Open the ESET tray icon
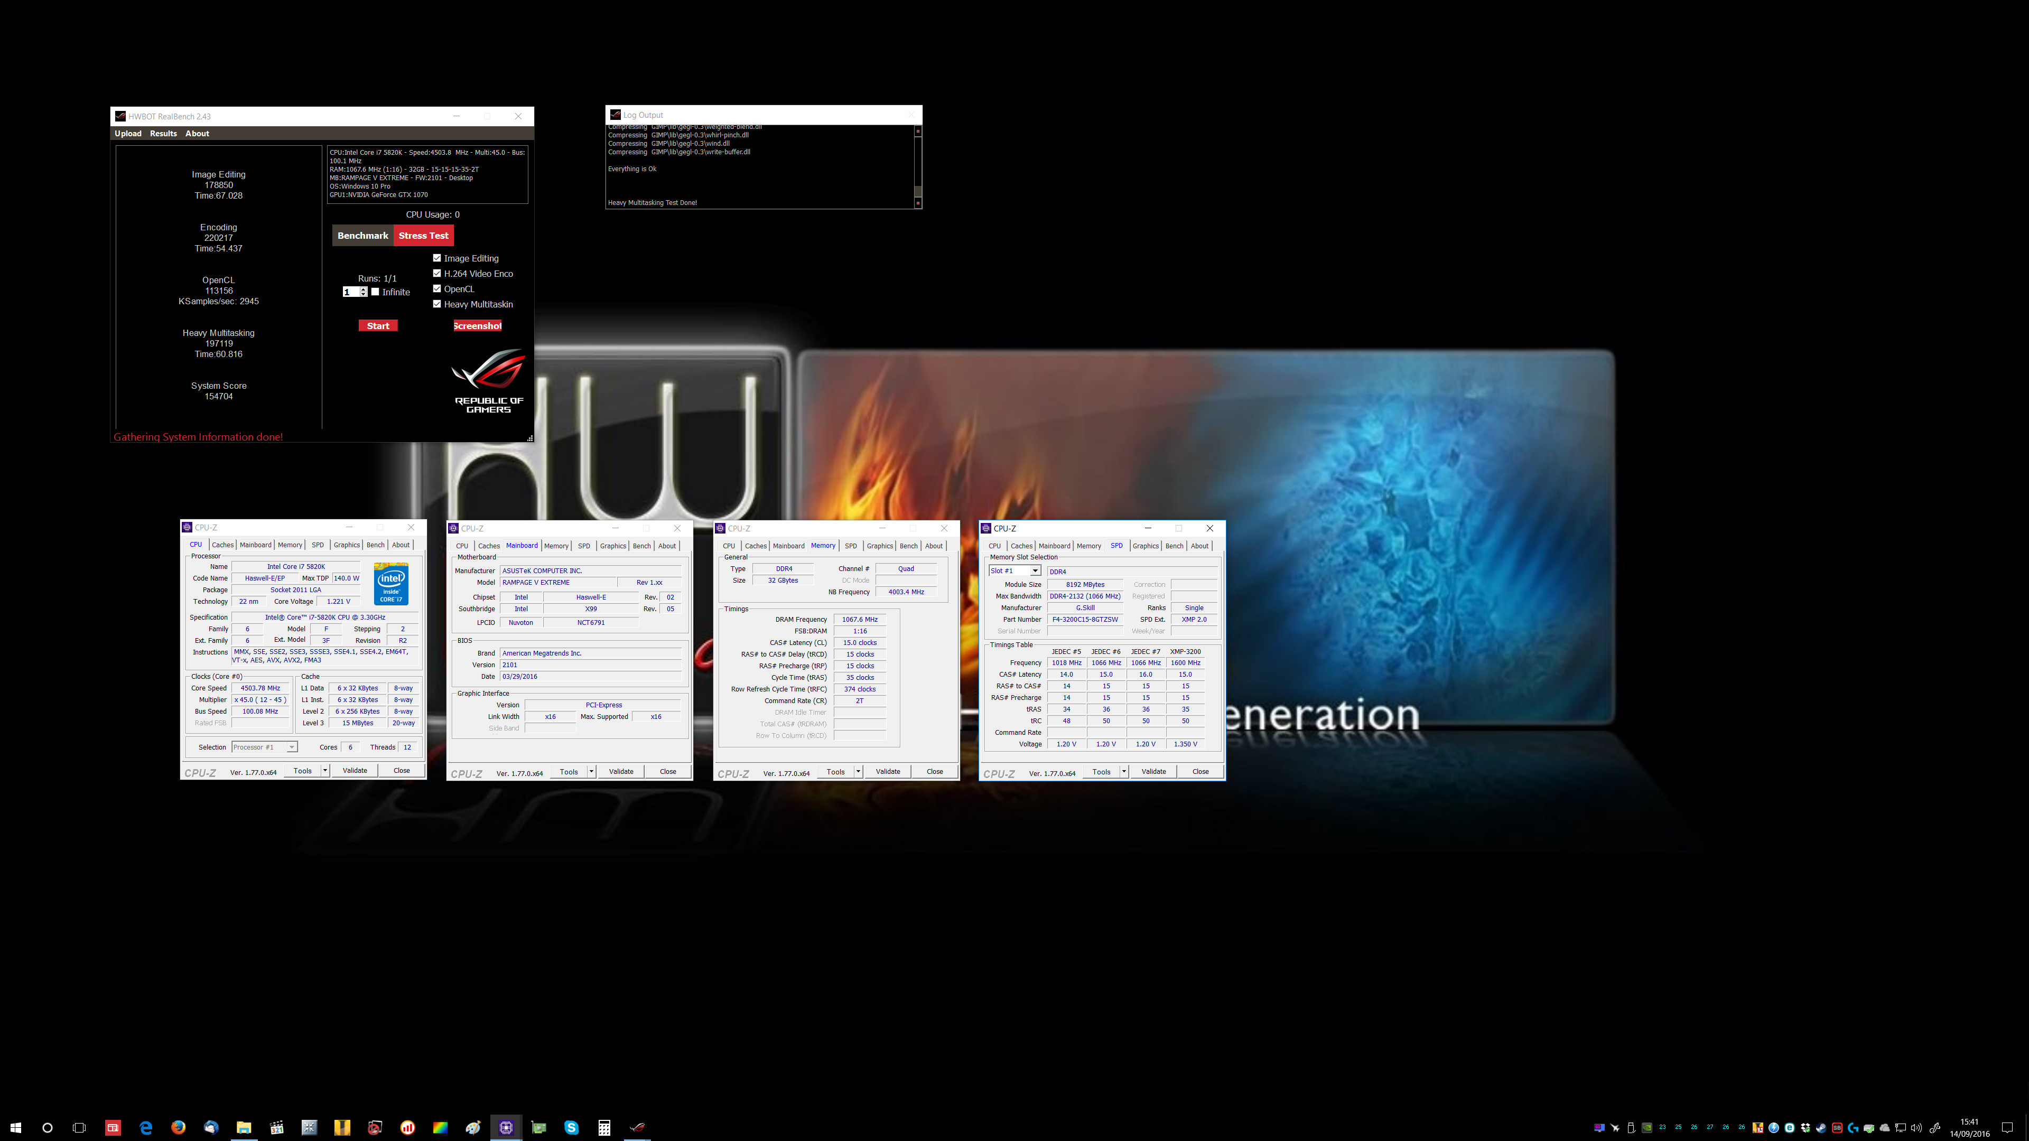2029x1141 pixels. tap(1790, 1128)
